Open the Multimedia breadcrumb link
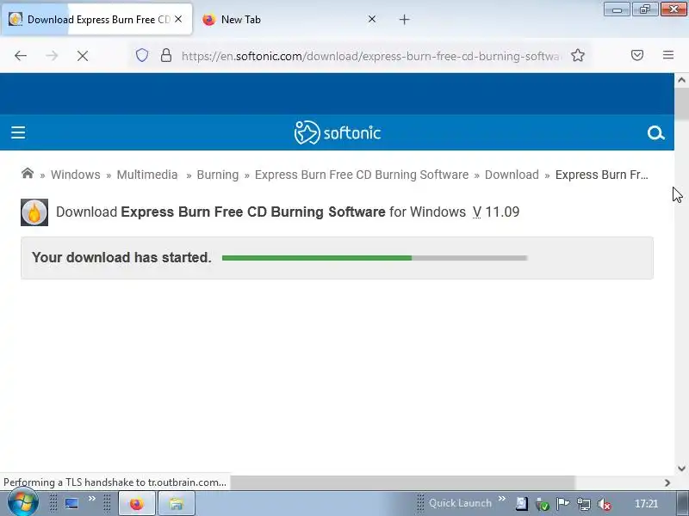 147,175
